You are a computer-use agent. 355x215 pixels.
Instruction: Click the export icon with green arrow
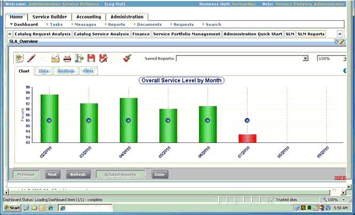click(x=79, y=58)
